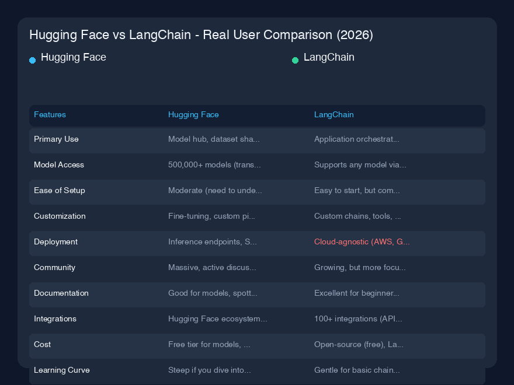The height and width of the screenshot is (385, 514).
Task: Click 'Good for models, spott...' cell
Action: (213, 293)
